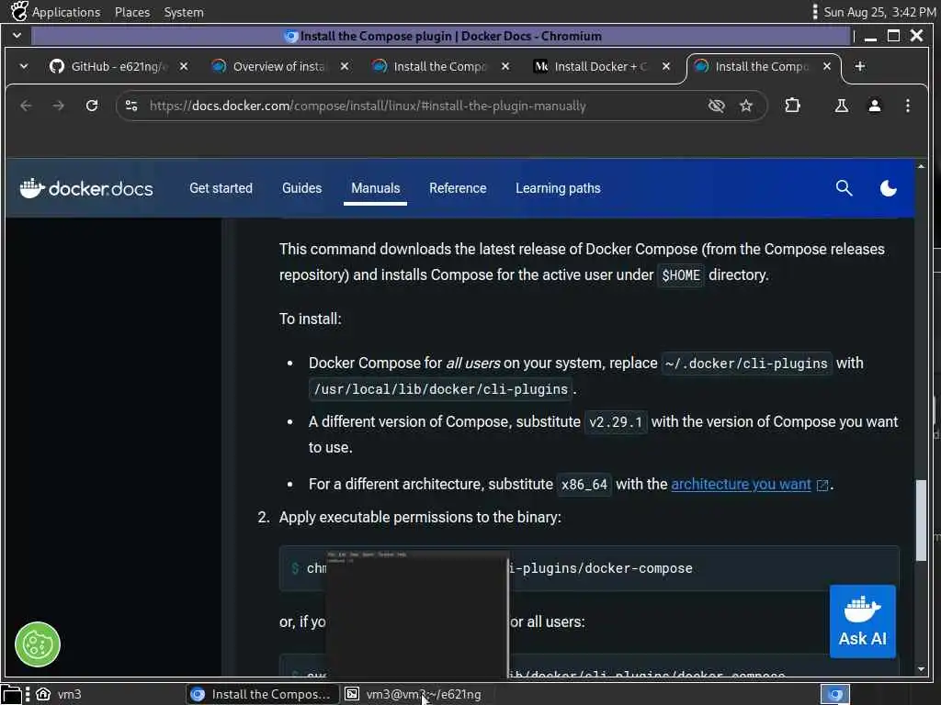Open cookie preferences button
Screen dimensions: 941x705
[37, 644]
